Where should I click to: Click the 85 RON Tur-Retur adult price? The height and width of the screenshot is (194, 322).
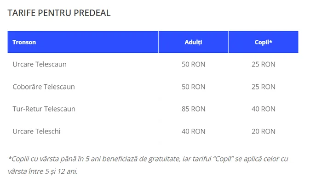tap(193, 109)
